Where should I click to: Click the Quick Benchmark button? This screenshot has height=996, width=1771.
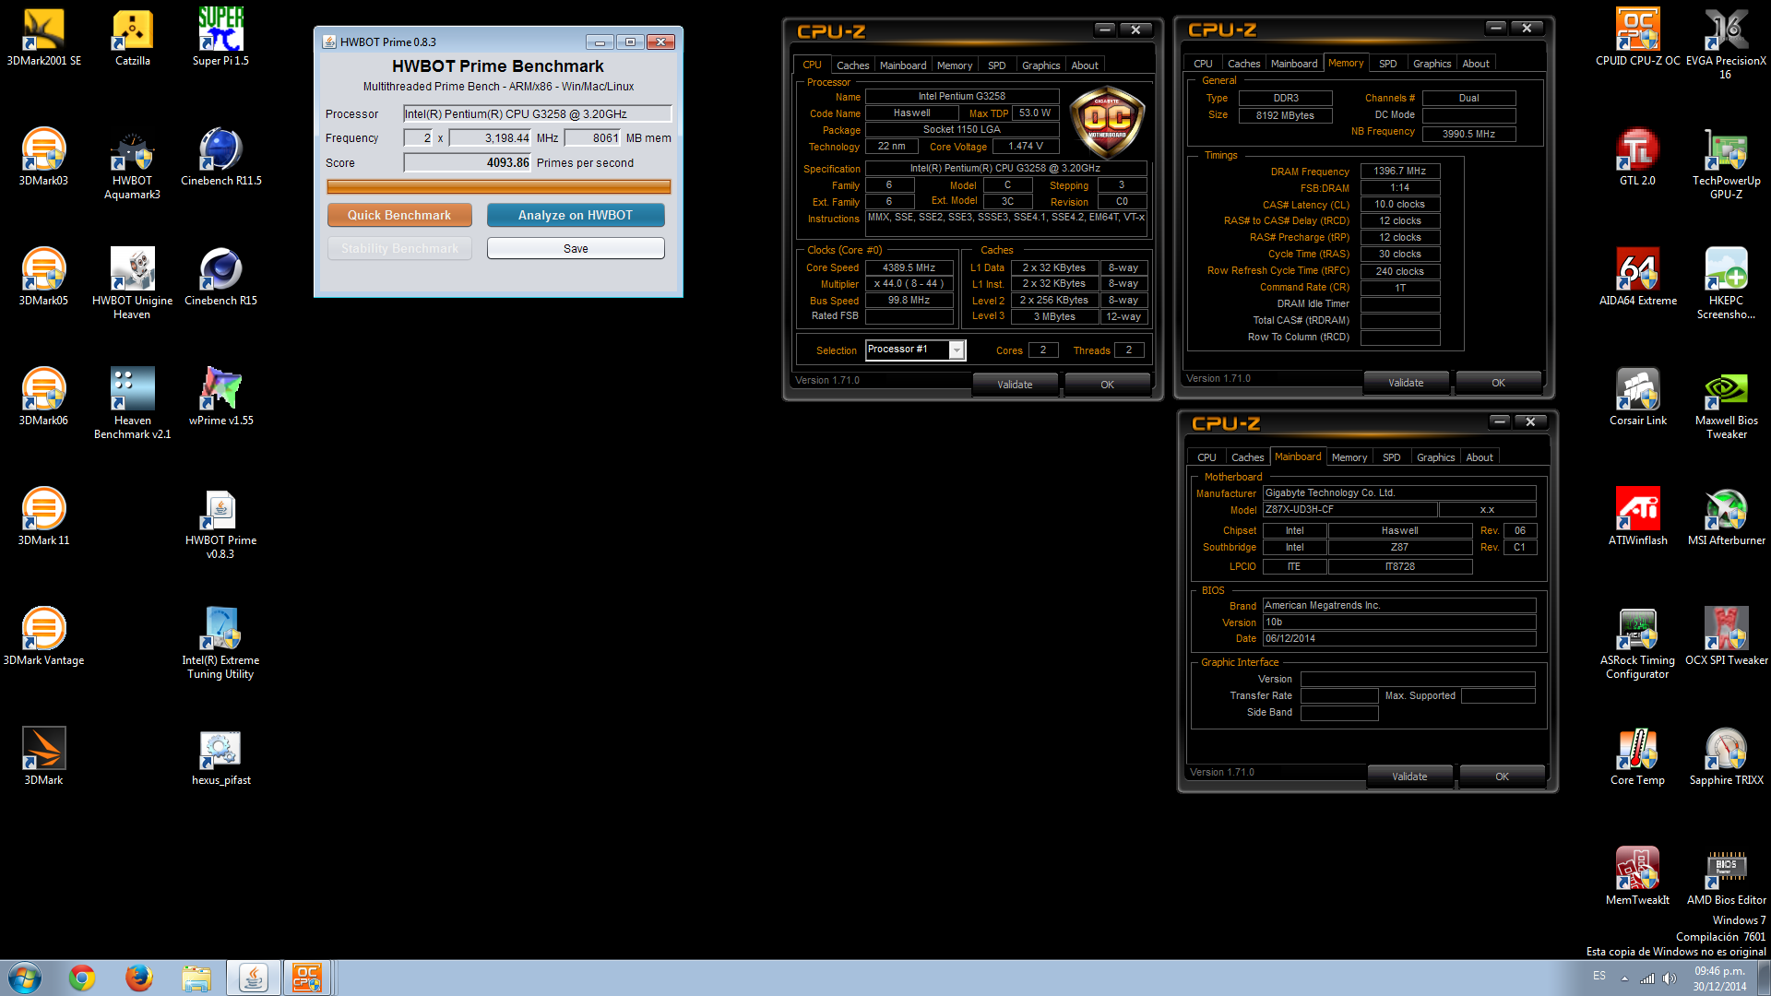pos(399,215)
